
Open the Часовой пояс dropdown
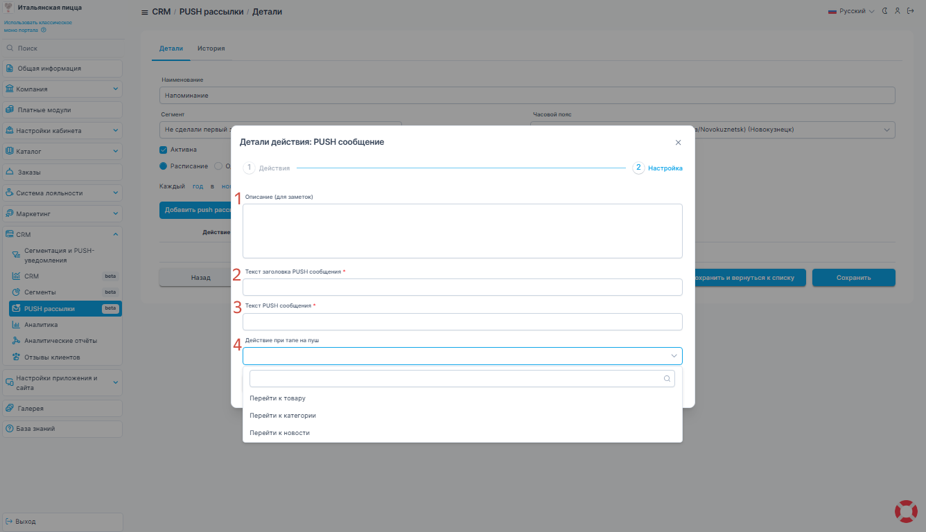click(x=713, y=130)
